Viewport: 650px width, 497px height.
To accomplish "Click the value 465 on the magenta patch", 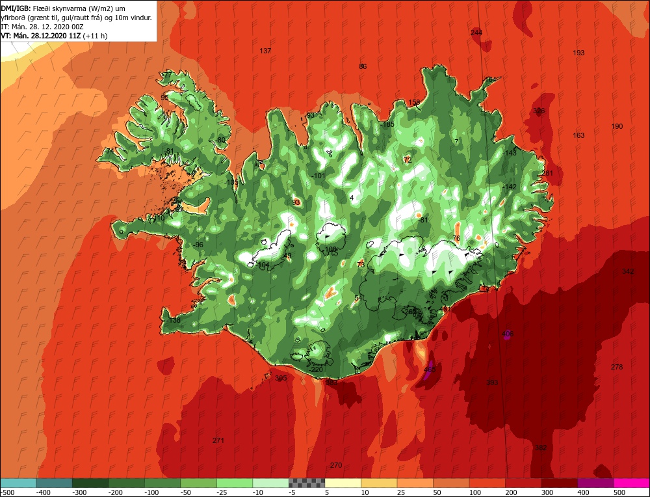I will point(430,369).
